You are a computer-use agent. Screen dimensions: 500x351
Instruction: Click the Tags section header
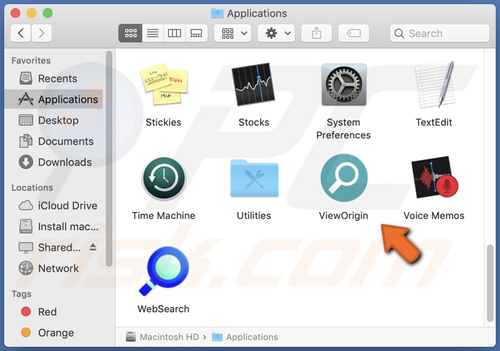22,294
